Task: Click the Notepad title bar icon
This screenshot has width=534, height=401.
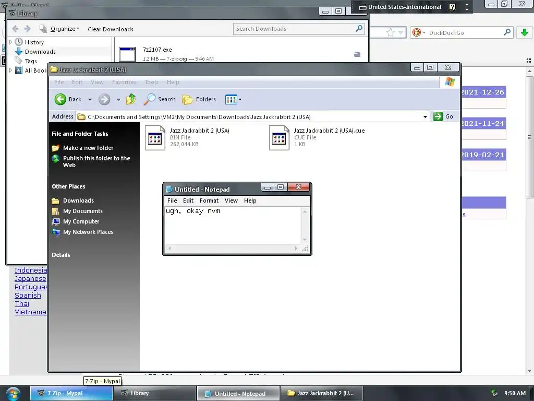Action: (x=168, y=189)
